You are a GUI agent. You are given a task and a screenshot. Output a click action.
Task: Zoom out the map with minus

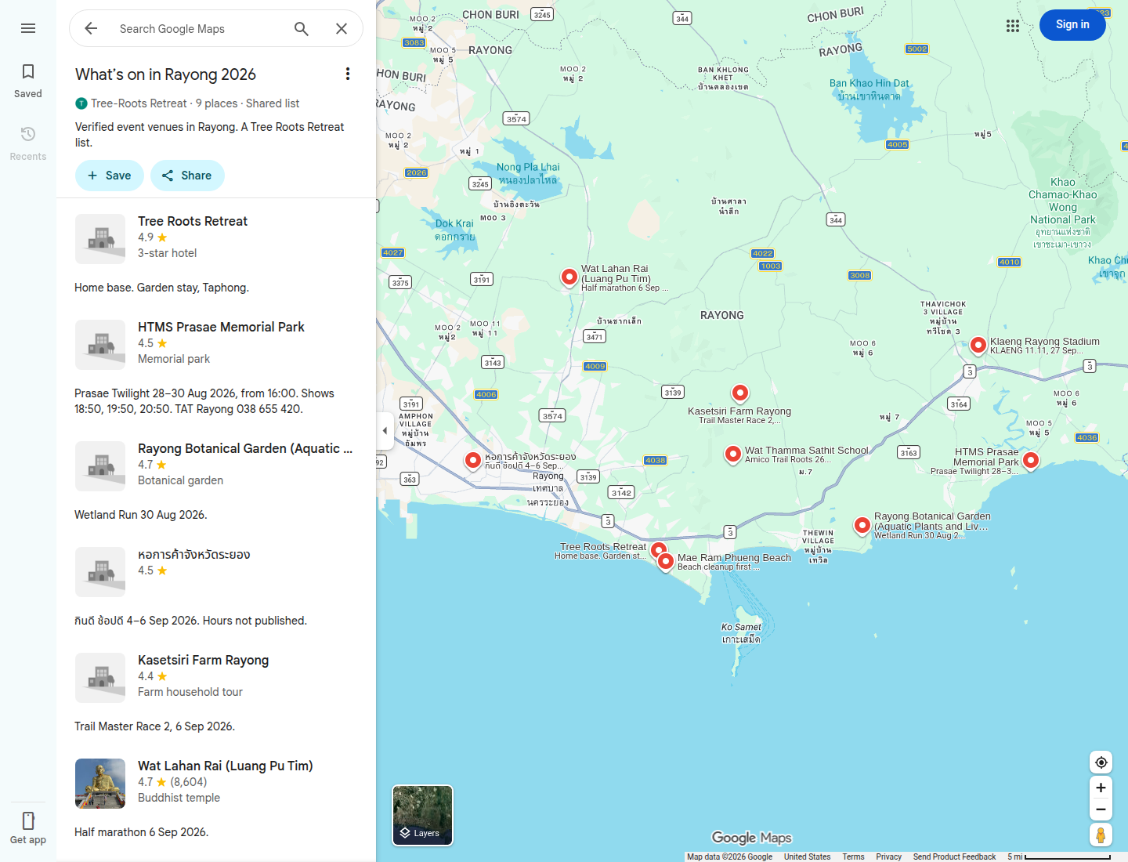[1101, 809]
